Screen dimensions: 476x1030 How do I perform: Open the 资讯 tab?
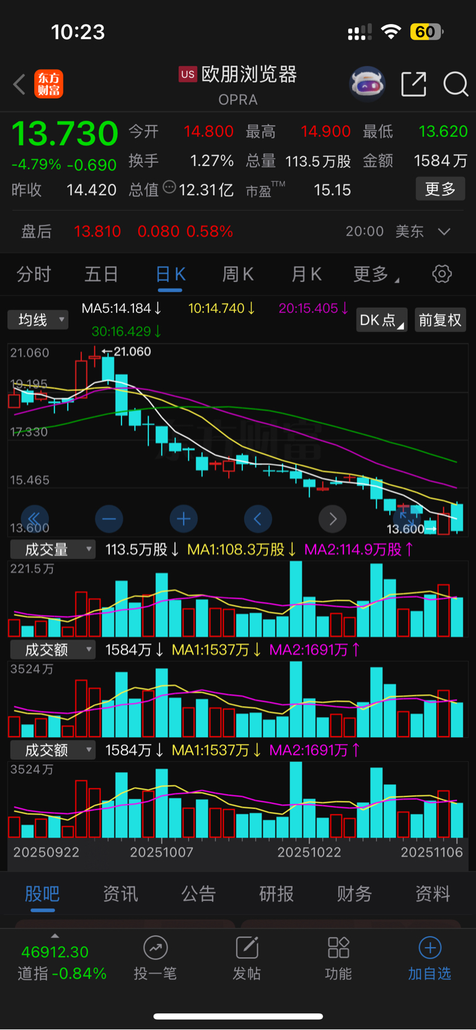click(x=120, y=894)
